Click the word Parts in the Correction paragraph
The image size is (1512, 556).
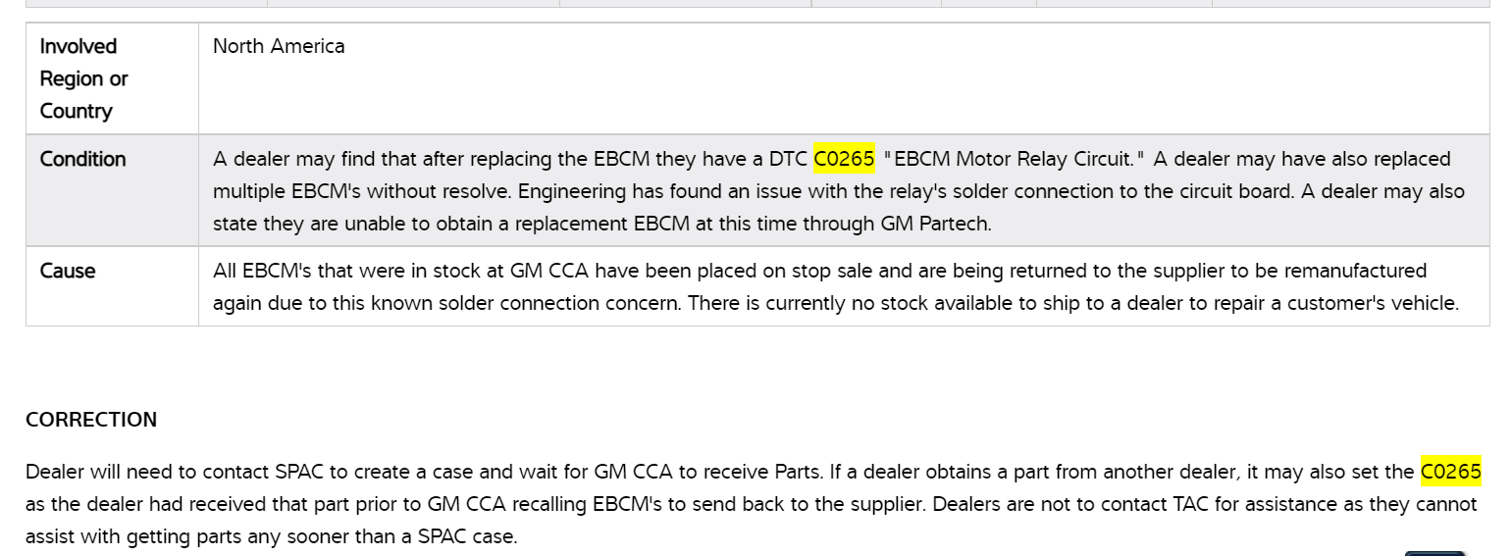pos(797,472)
